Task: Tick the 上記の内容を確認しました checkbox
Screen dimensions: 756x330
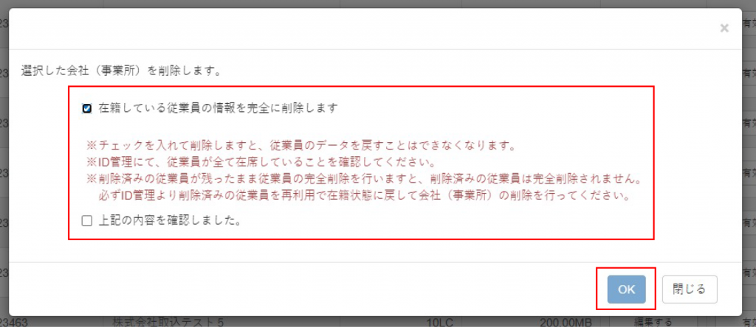Action: click(x=87, y=221)
